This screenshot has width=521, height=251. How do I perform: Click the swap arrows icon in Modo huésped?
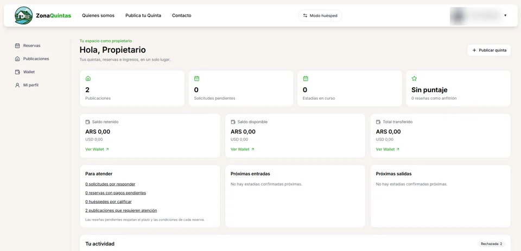[305, 16]
